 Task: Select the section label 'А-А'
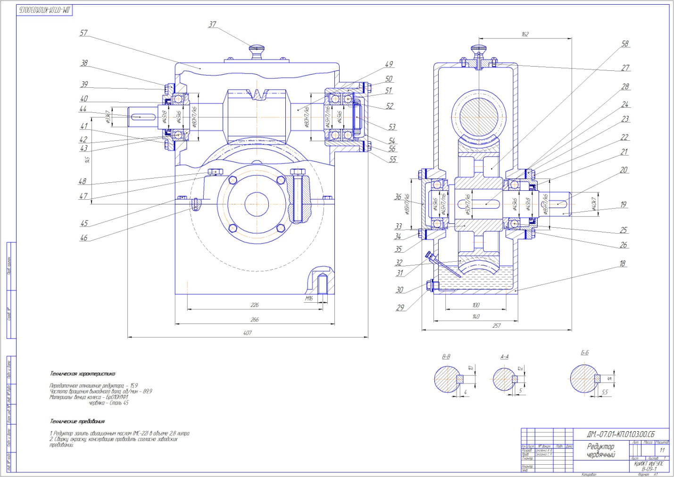pyautogui.click(x=504, y=357)
